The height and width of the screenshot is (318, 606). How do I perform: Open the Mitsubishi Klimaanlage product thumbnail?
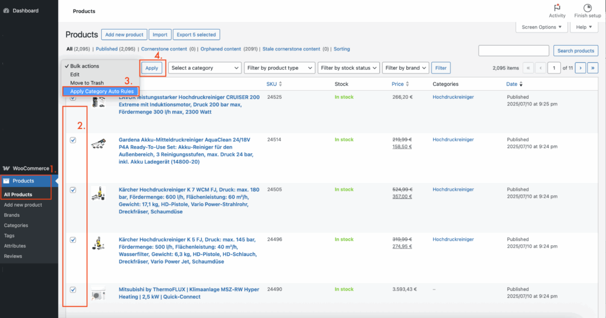pos(99,294)
